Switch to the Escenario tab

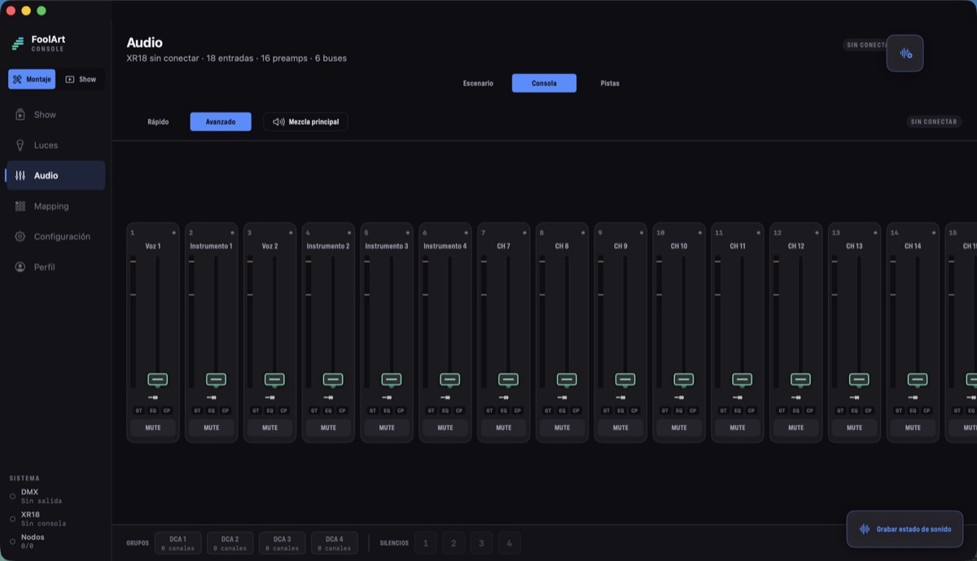pos(478,83)
